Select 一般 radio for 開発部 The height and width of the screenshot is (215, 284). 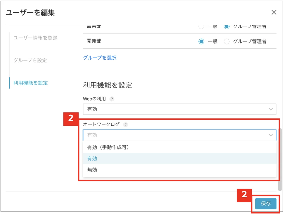[201, 41]
